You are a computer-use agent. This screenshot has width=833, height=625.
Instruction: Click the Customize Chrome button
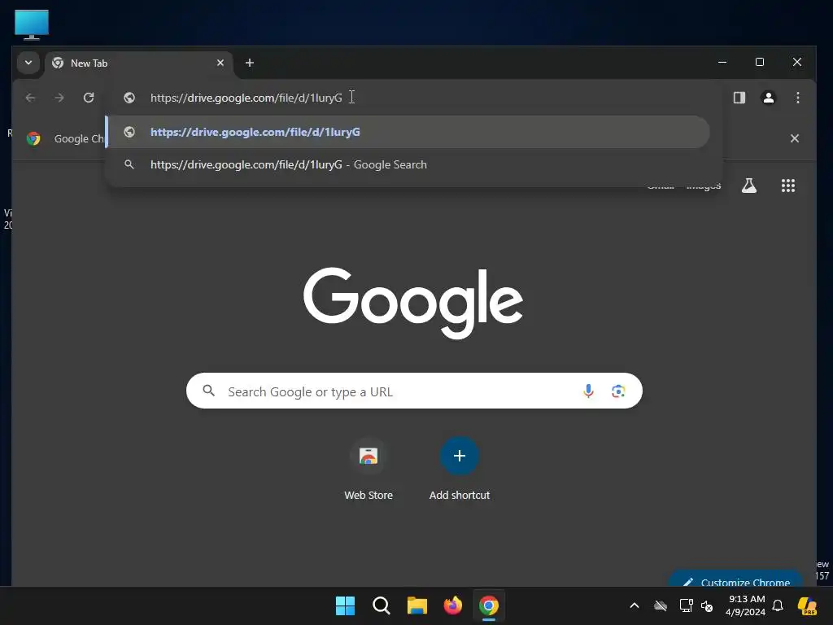(x=735, y=579)
